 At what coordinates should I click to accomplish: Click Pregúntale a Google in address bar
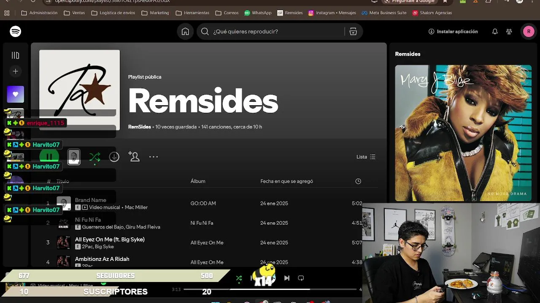(x=409, y=1)
